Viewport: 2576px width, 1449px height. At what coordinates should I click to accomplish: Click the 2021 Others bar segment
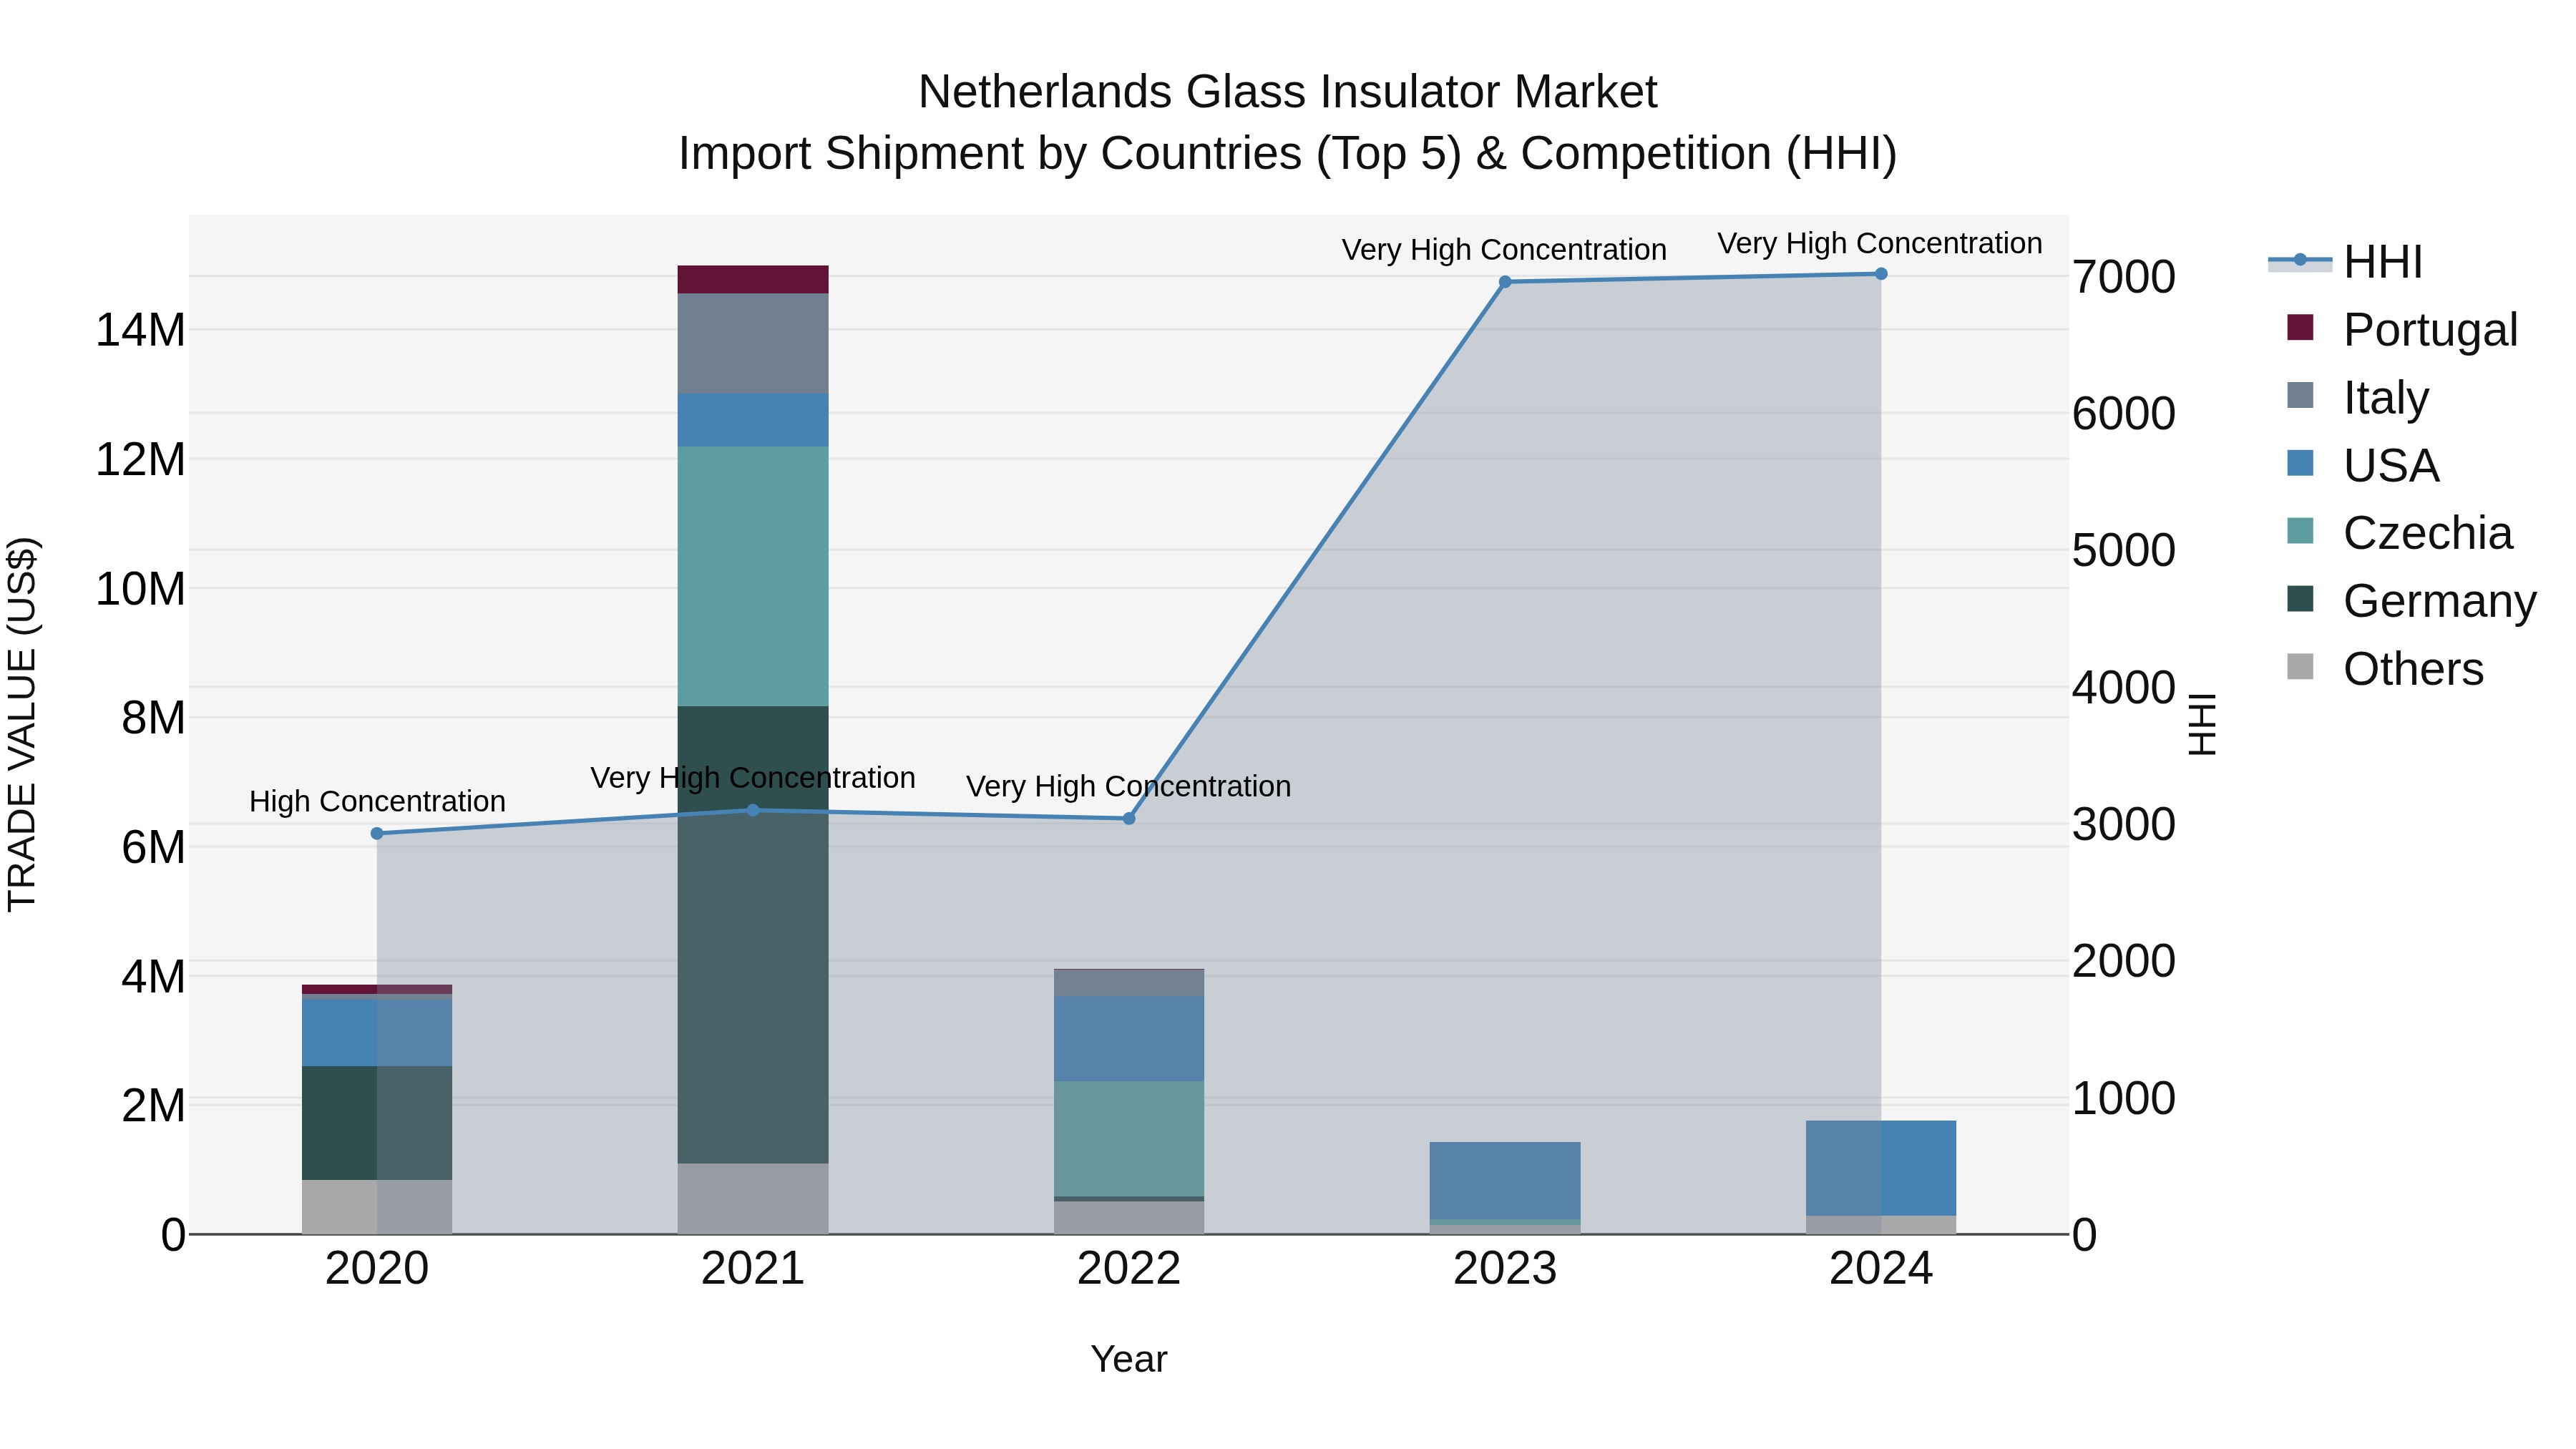pyautogui.click(x=753, y=1199)
